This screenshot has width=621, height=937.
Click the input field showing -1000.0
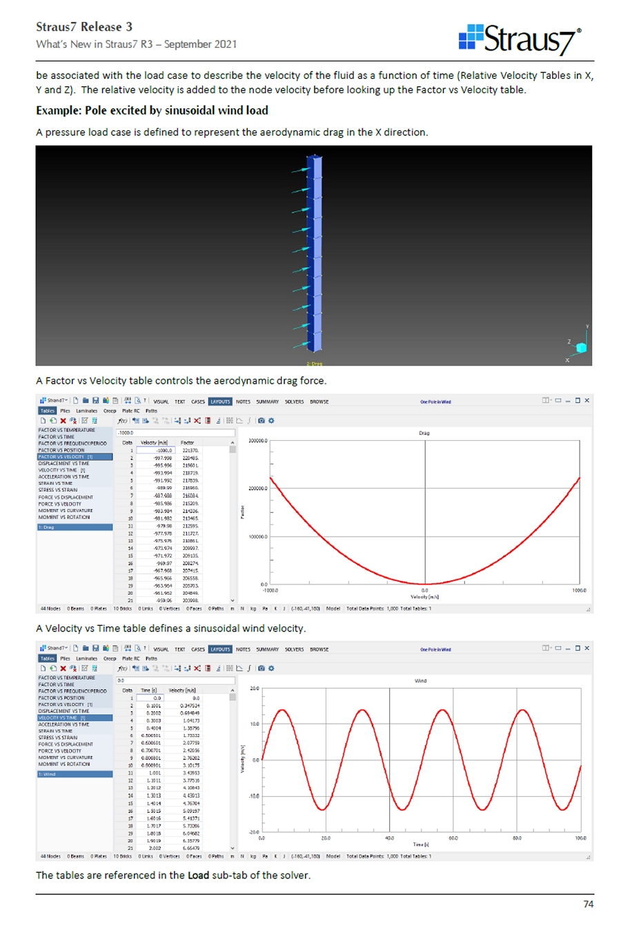pos(175,433)
